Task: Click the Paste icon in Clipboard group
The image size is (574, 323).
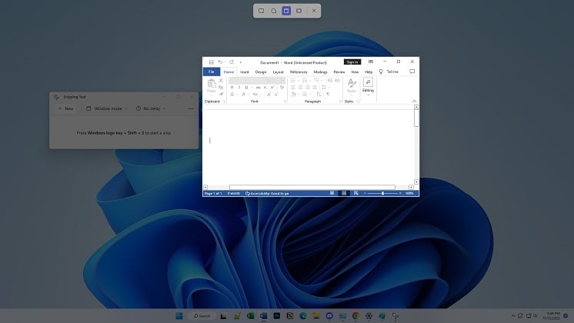Action: [212, 84]
